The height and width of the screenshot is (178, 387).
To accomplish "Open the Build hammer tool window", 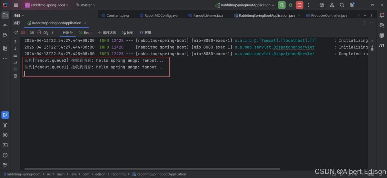I will (x=5, y=125).
